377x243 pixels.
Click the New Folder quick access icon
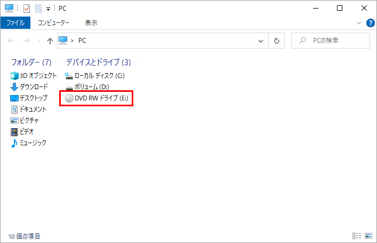click(38, 9)
